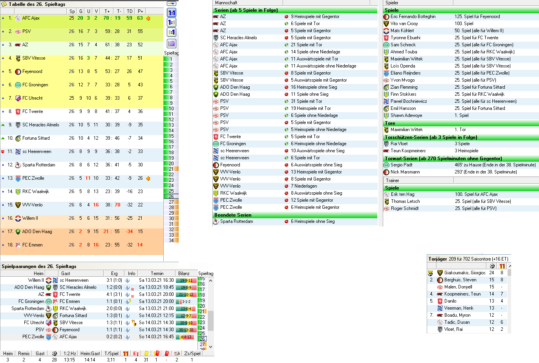Open info icon for PEC Zwolle vs AFC Ajax match
Viewport: 539px width, 363px height.
127,337
